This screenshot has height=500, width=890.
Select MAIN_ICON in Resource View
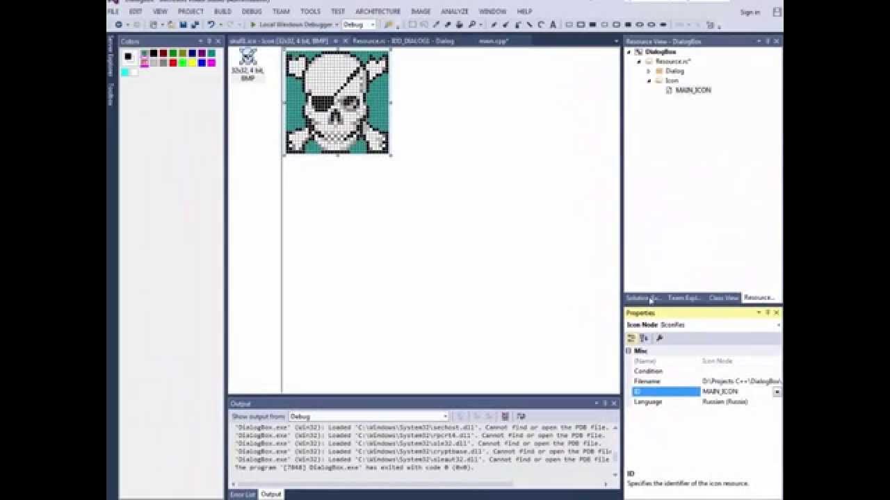coord(693,90)
